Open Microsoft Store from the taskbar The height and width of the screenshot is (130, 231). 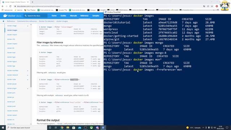74,127
